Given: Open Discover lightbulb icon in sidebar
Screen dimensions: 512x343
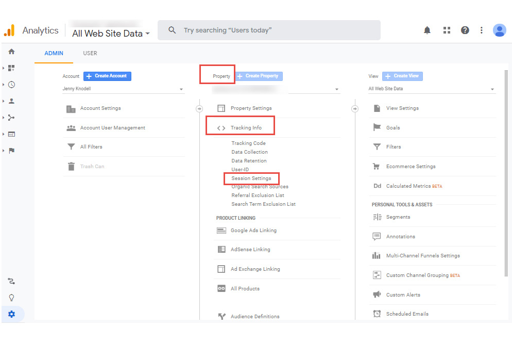Looking at the screenshot, I should (x=11, y=298).
